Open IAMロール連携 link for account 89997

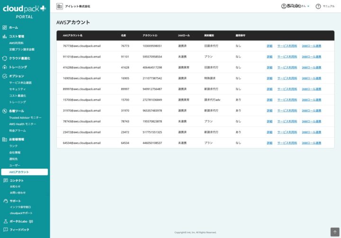pos(312,89)
